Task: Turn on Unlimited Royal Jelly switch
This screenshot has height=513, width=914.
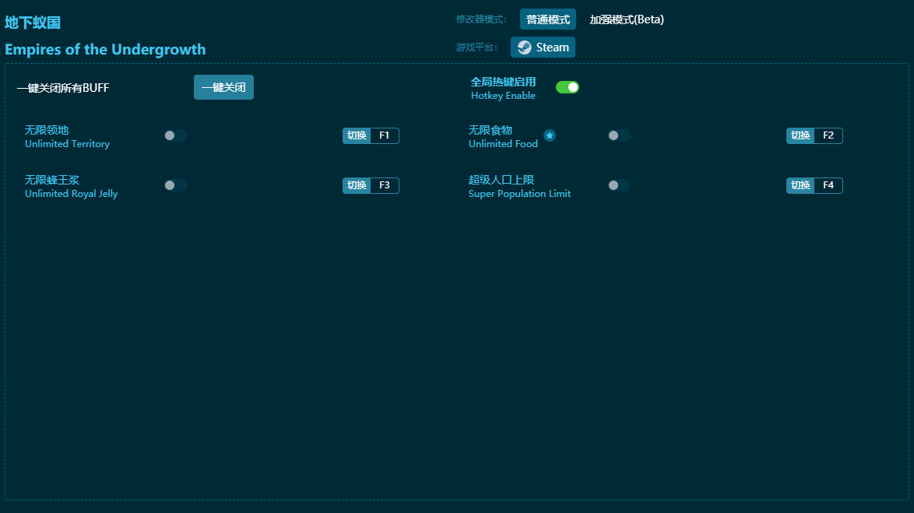Action: [175, 185]
